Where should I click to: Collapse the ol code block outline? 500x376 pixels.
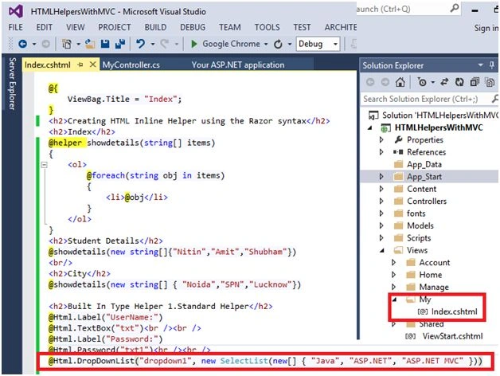(x=45, y=165)
